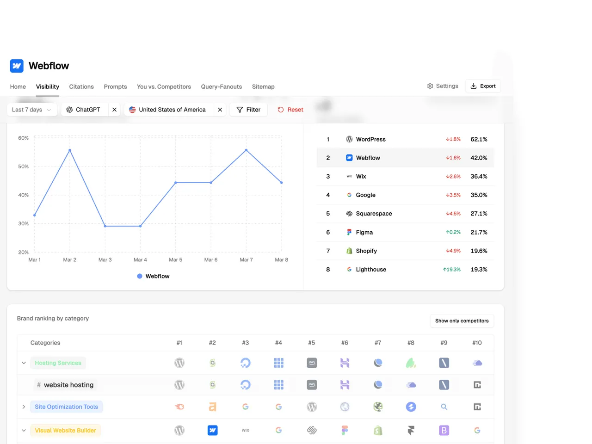Click the WordPress row in ranking list
This screenshot has height=444, width=592.
pyautogui.click(x=405, y=139)
